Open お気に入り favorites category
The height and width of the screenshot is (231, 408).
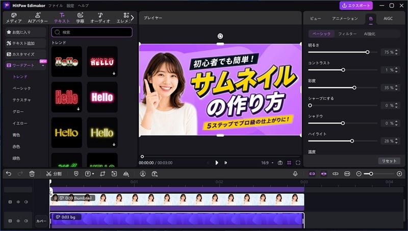click(25, 32)
